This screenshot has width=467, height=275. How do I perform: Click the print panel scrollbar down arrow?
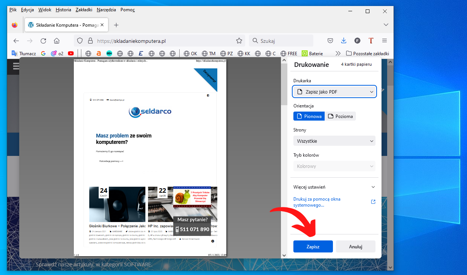coord(284,255)
